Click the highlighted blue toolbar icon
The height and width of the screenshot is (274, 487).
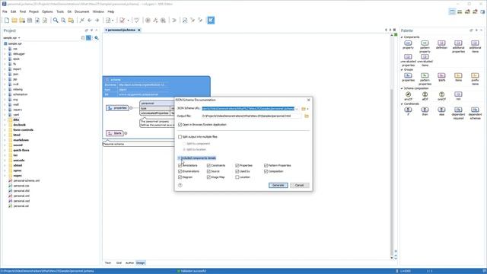coord(211,21)
